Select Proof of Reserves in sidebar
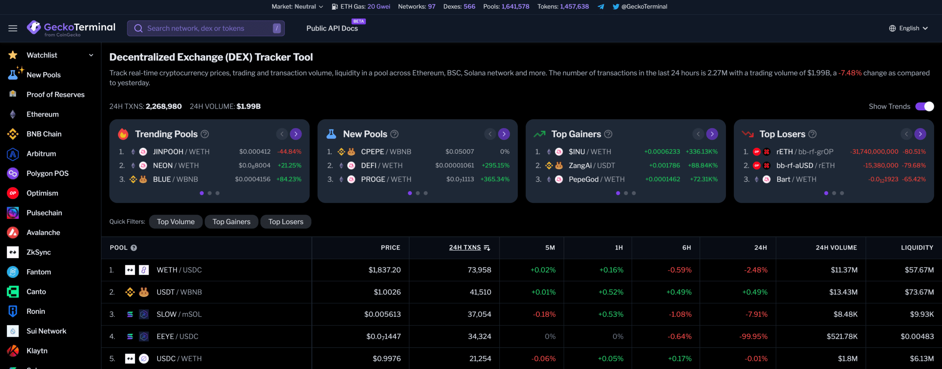The height and width of the screenshot is (369, 942). tap(56, 95)
